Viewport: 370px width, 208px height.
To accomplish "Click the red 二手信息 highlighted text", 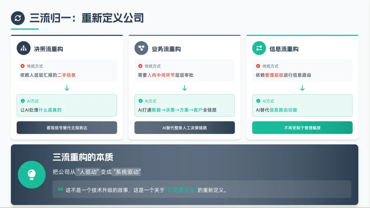I will (66, 75).
